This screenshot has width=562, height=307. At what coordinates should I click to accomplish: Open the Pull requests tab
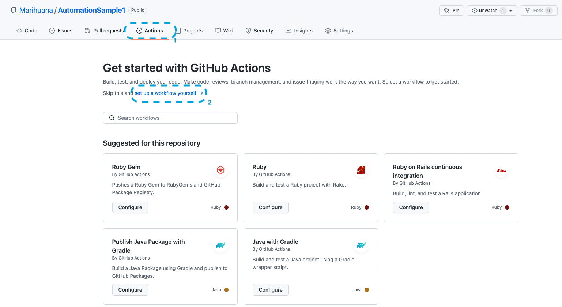pos(104,31)
